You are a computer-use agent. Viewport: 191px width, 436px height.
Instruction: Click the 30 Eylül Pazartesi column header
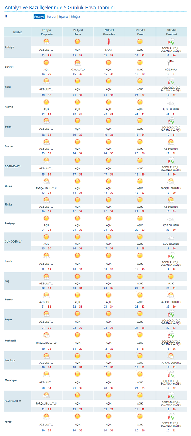tap(171, 32)
